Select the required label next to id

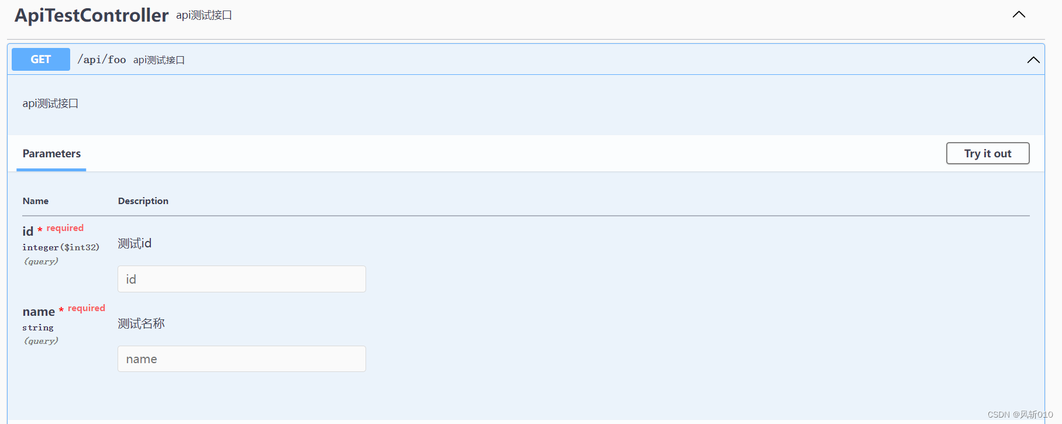coord(64,227)
